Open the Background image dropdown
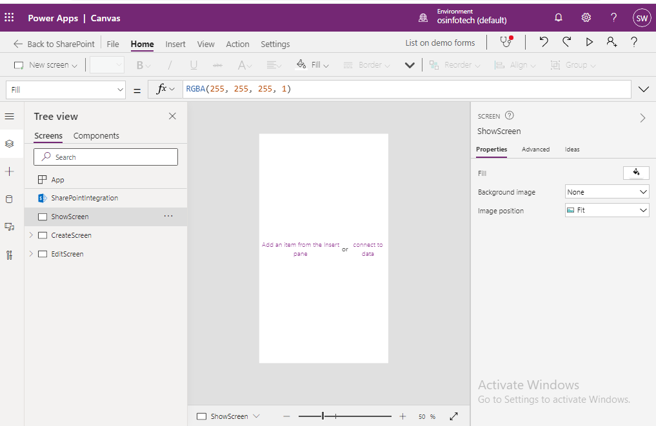The image size is (656, 426). pyautogui.click(x=606, y=192)
